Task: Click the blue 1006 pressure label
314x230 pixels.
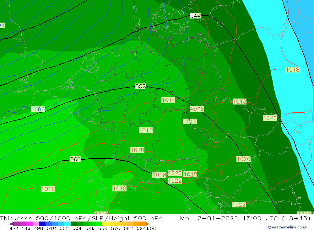Action: tap(38, 109)
